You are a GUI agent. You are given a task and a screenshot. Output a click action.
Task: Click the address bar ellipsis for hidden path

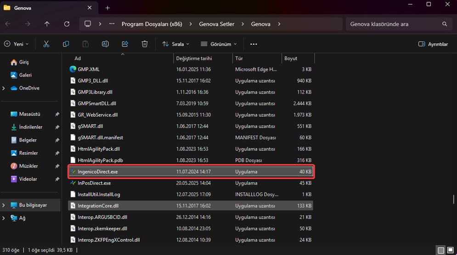[x=112, y=24]
